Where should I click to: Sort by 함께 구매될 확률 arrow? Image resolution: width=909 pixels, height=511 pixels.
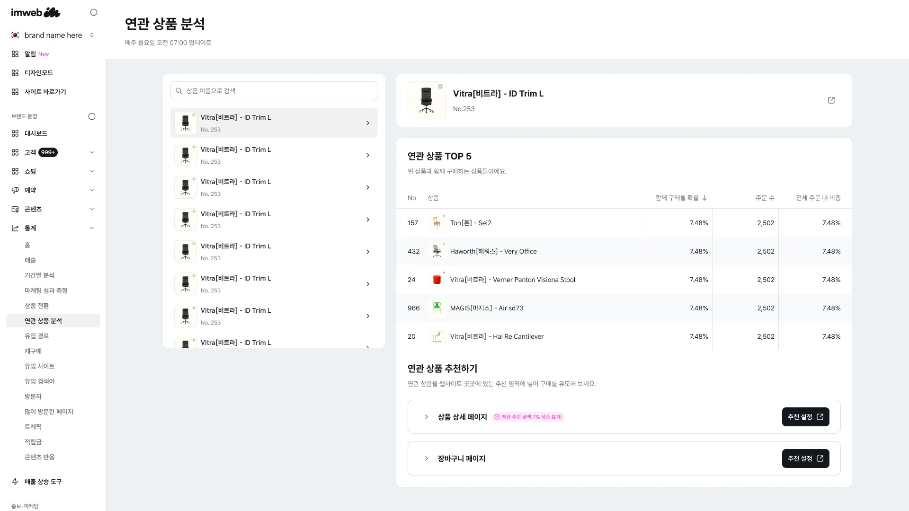point(704,198)
